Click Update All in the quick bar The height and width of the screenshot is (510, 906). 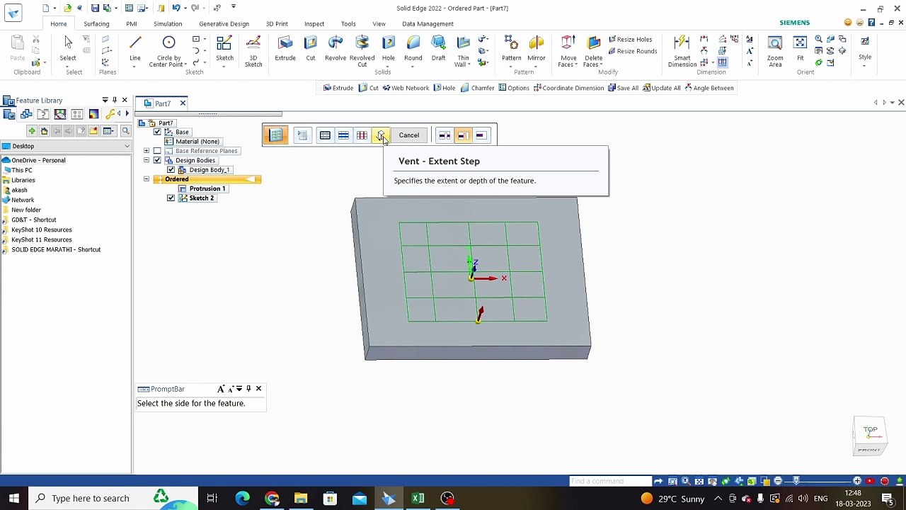tap(661, 88)
